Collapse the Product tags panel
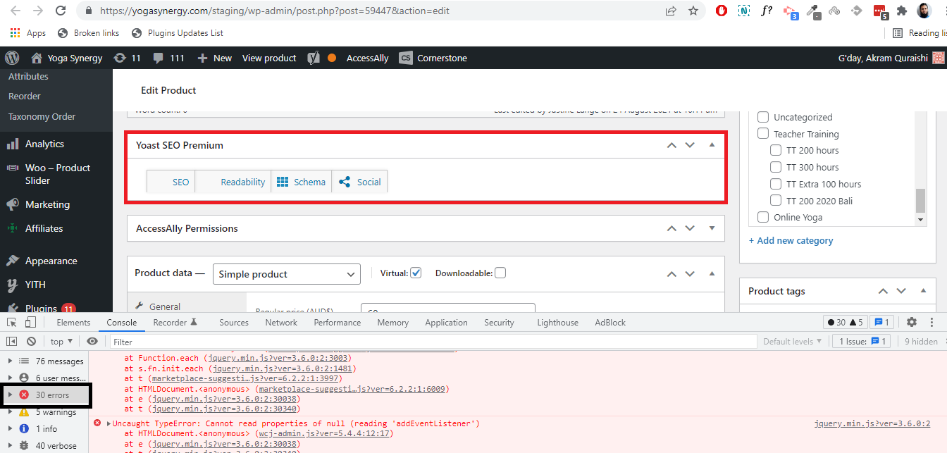This screenshot has width=947, height=453. [x=924, y=291]
